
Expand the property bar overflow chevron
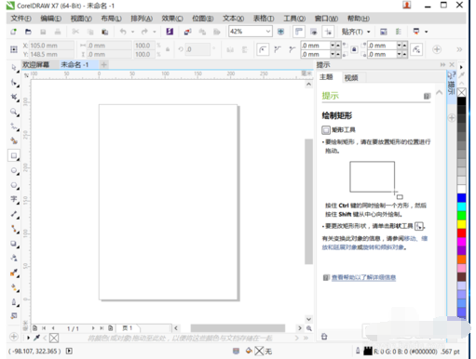coord(459,49)
